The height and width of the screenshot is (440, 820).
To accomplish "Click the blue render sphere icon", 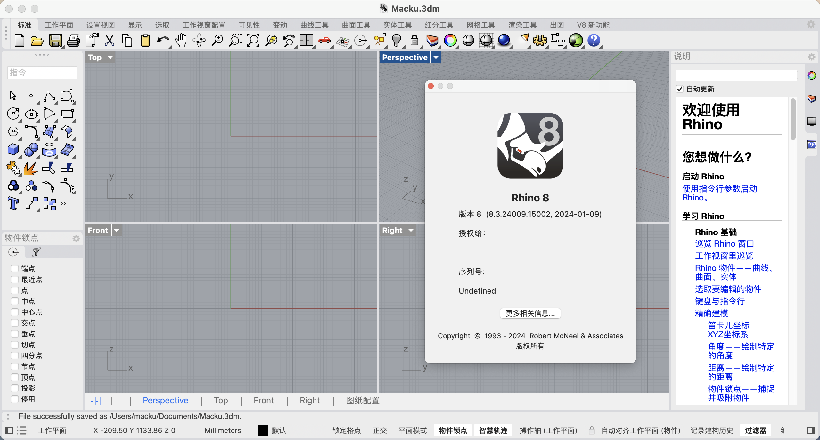I will coord(504,41).
